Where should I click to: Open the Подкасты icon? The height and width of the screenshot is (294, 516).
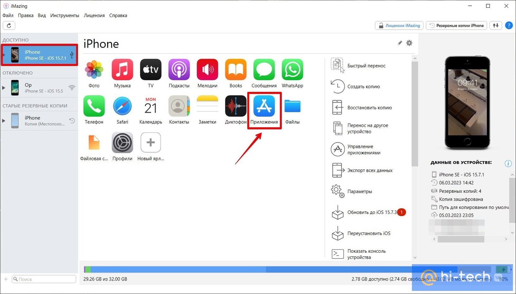pyautogui.click(x=179, y=69)
